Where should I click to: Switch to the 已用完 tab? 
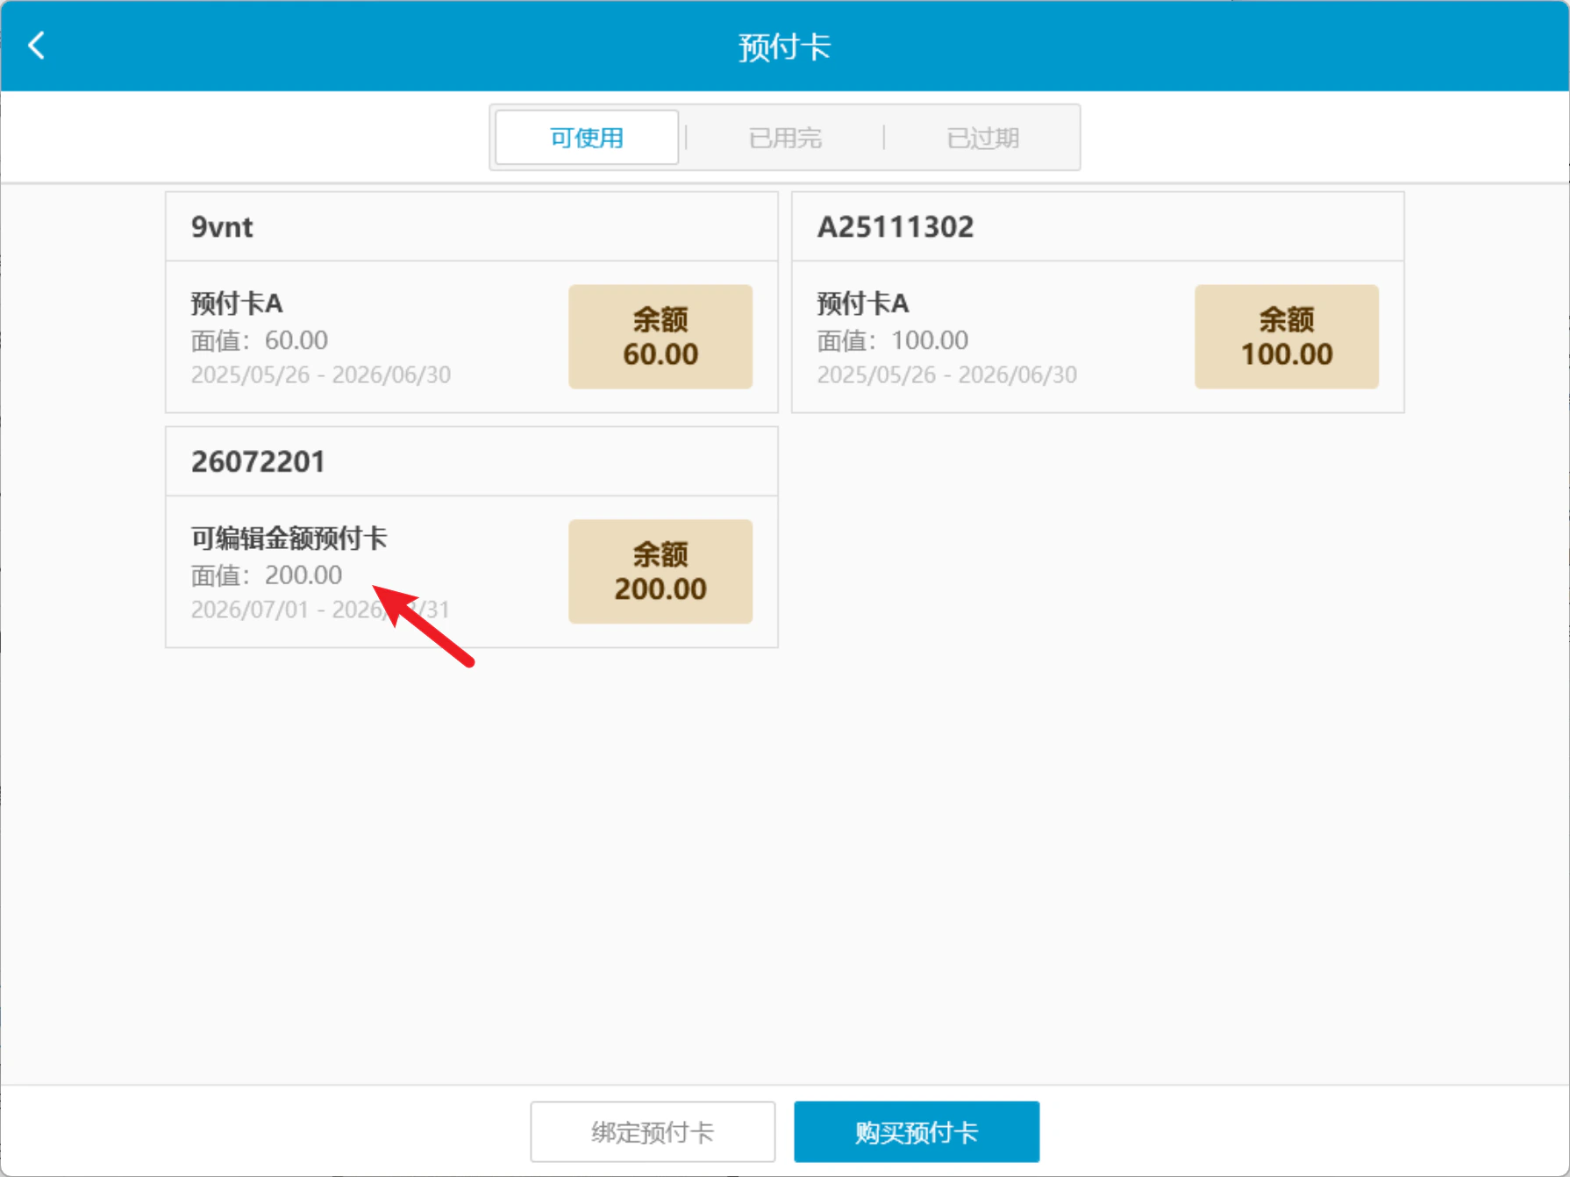tap(785, 137)
